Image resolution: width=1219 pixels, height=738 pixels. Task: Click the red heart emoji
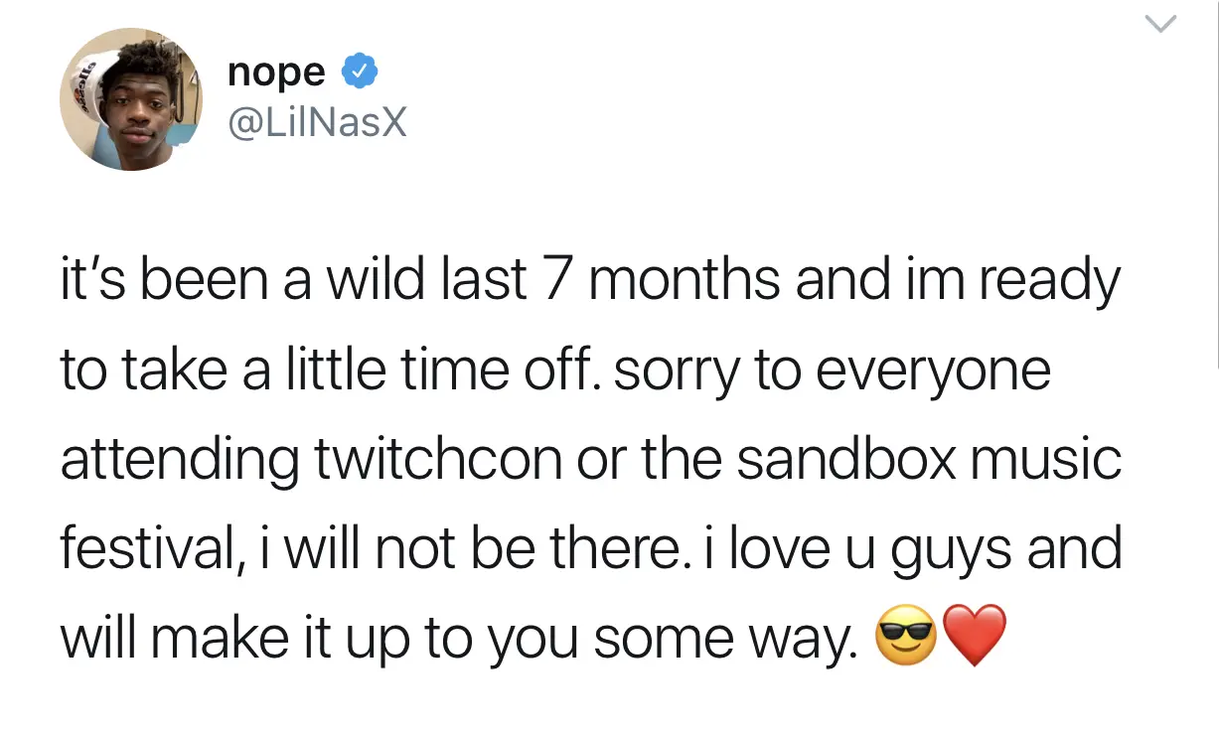(973, 637)
